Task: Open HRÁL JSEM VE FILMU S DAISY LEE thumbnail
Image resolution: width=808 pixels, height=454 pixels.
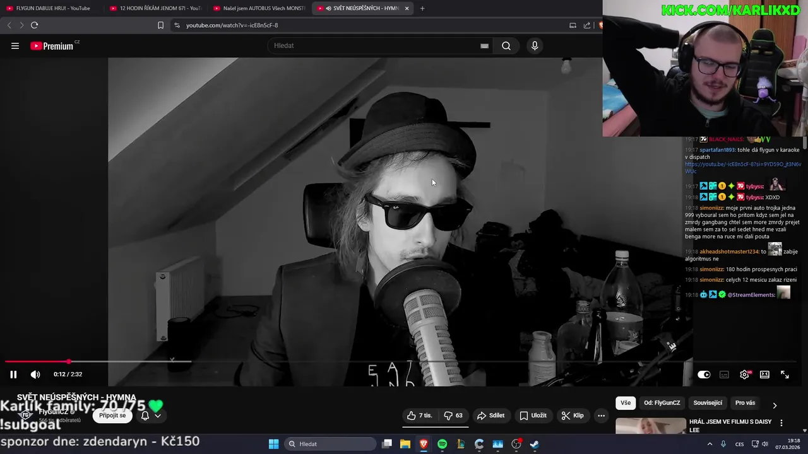Action: (x=651, y=426)
